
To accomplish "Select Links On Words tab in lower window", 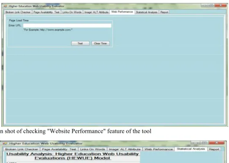I will click(x=93, y=149).
